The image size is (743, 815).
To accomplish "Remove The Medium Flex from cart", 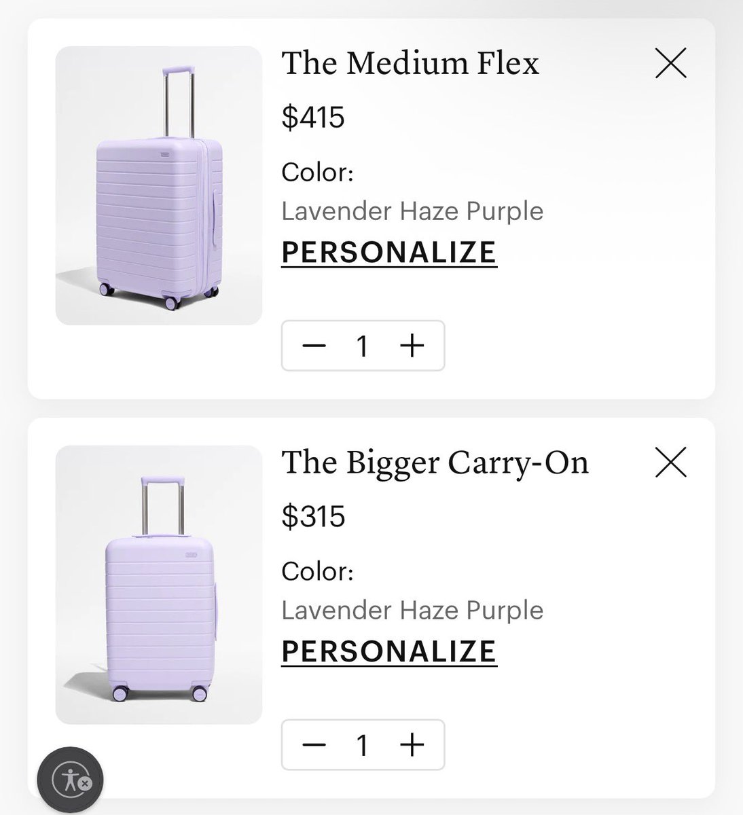I will 670,63.
